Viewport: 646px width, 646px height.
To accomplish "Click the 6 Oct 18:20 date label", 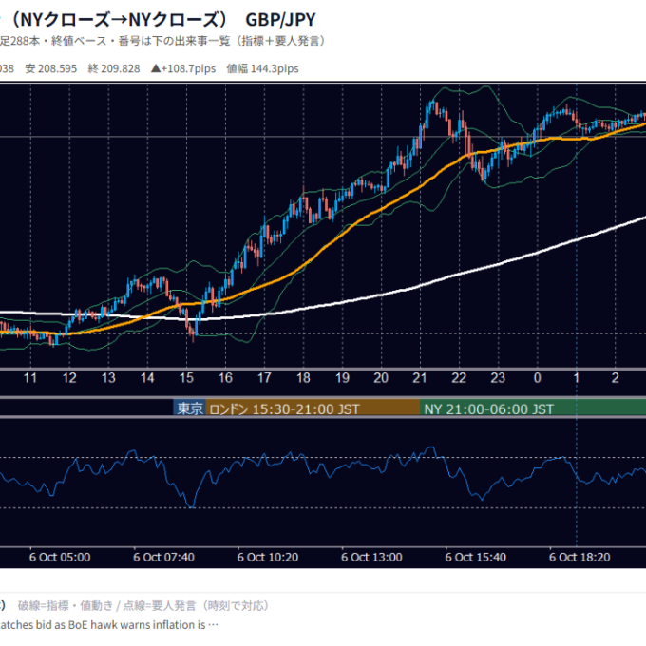I will coord(579,557).
